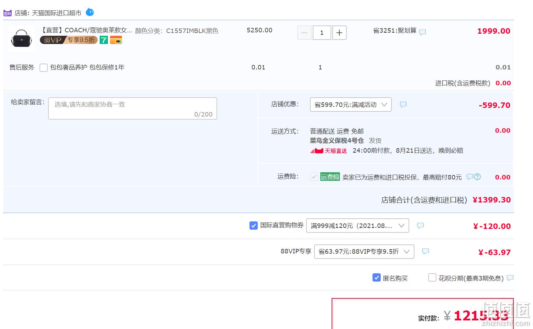The width and height of the screenshot is (533, 329).
Task: Click the green 7-day return icon
Action: point(104,40)
